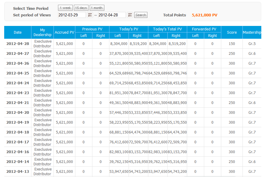Click Today's PV Right value 50,580,950

tap(138, 63)
